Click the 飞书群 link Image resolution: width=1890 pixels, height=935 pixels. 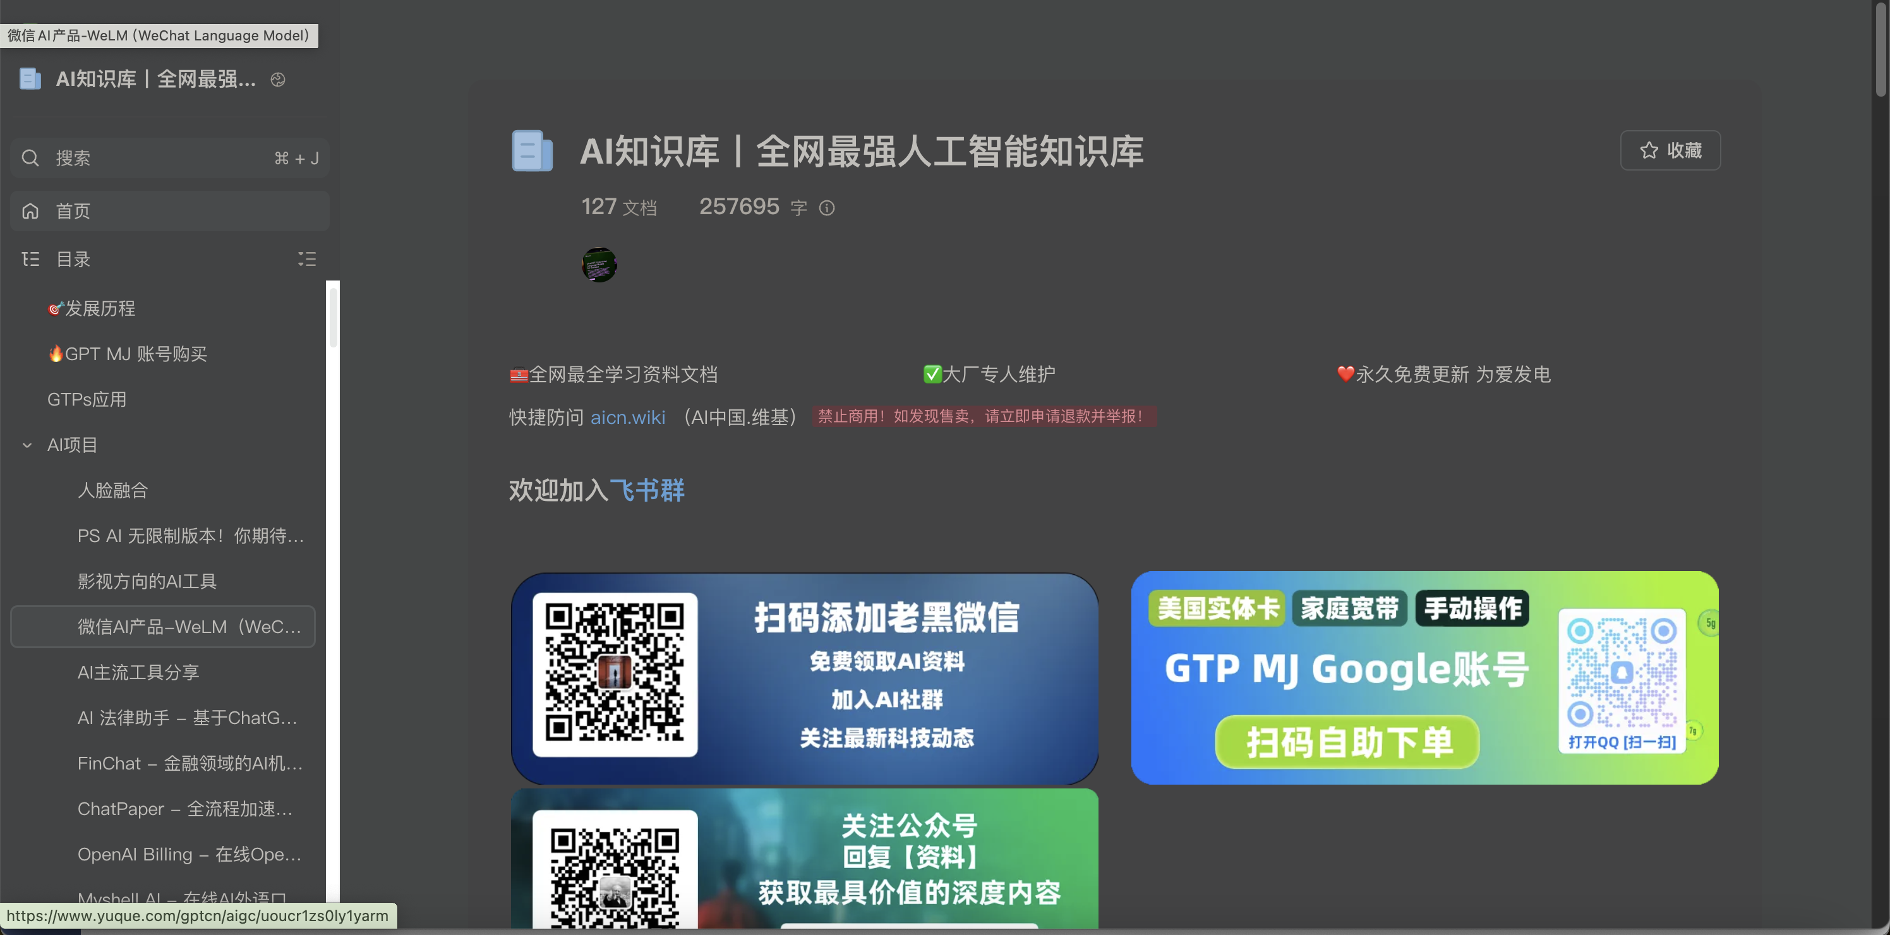point(647,490)
